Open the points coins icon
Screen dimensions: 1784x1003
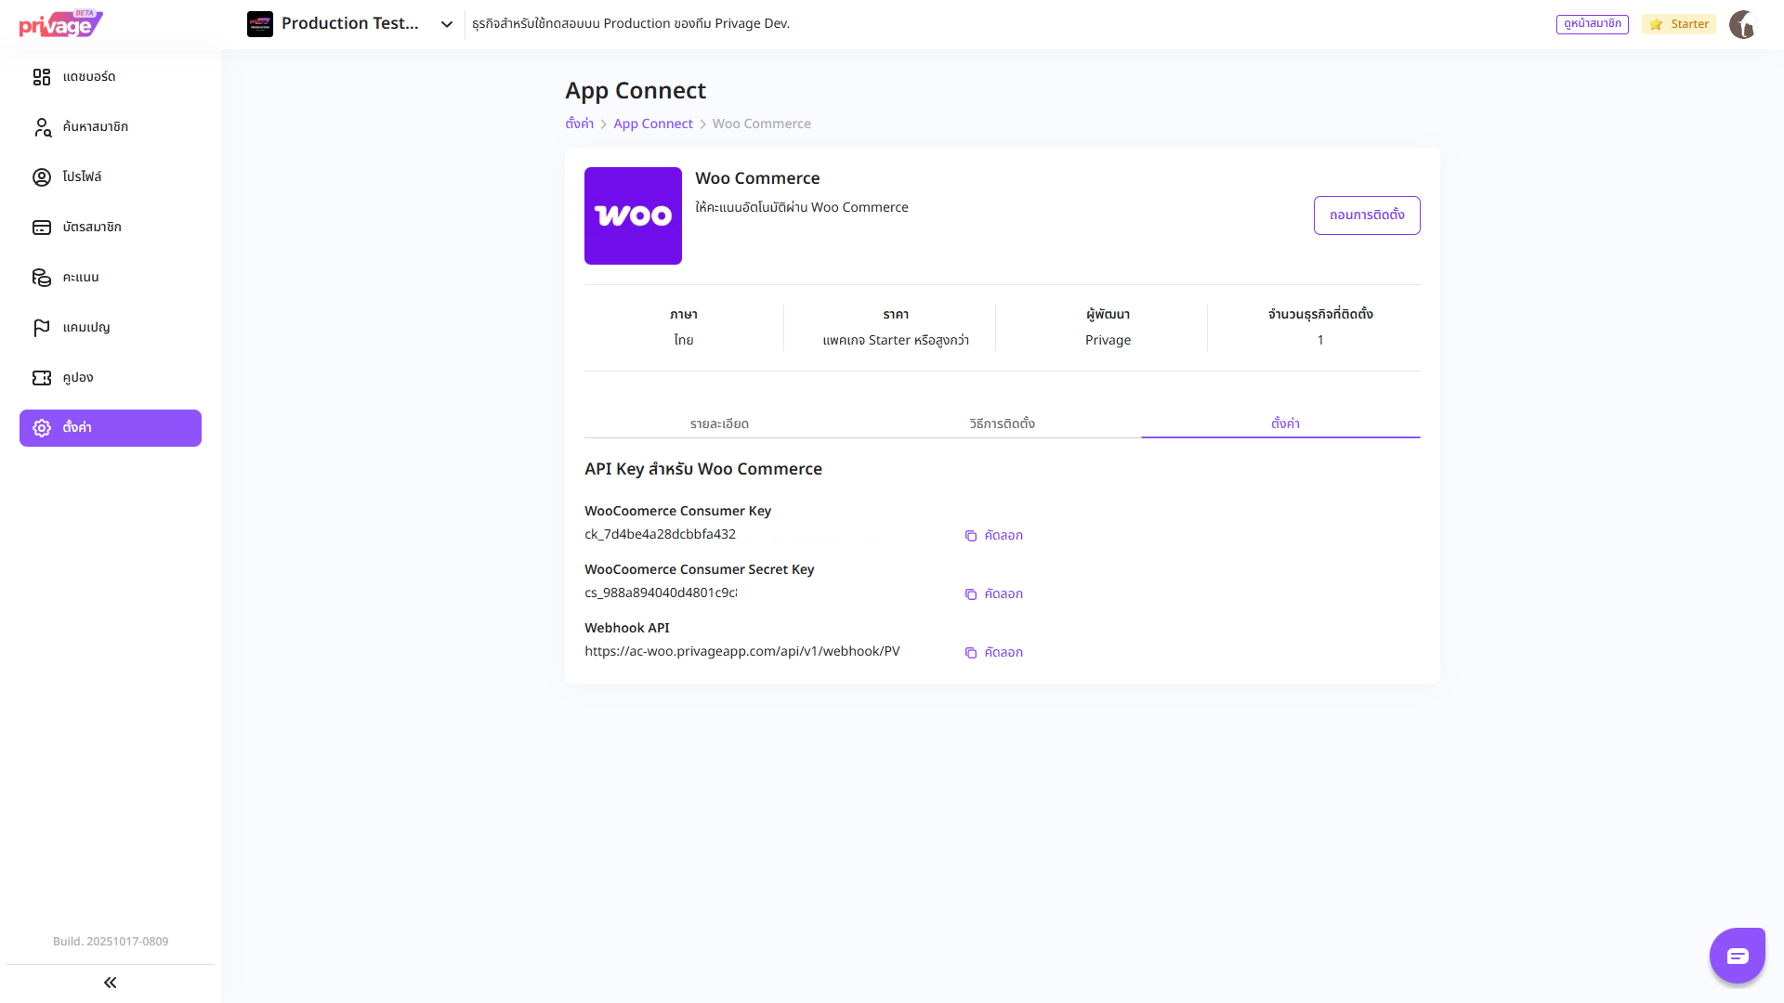42,278
